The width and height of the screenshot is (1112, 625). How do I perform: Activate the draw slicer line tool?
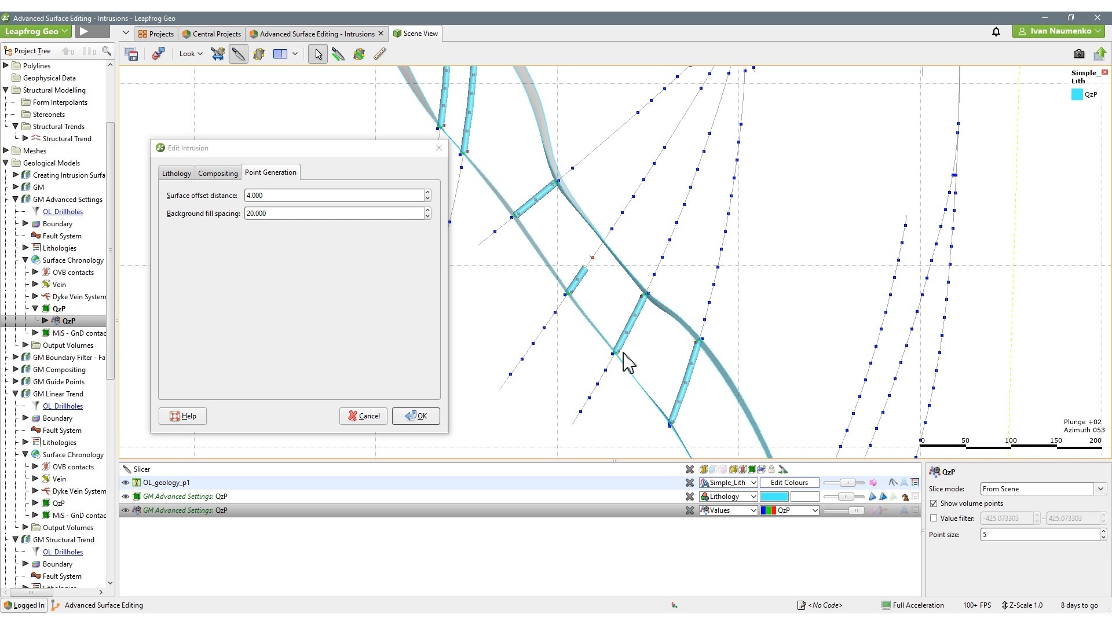coord(339,53)
